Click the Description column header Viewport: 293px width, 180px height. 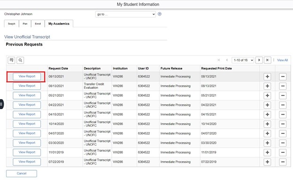pyautogui.click(x=92, y=69)
